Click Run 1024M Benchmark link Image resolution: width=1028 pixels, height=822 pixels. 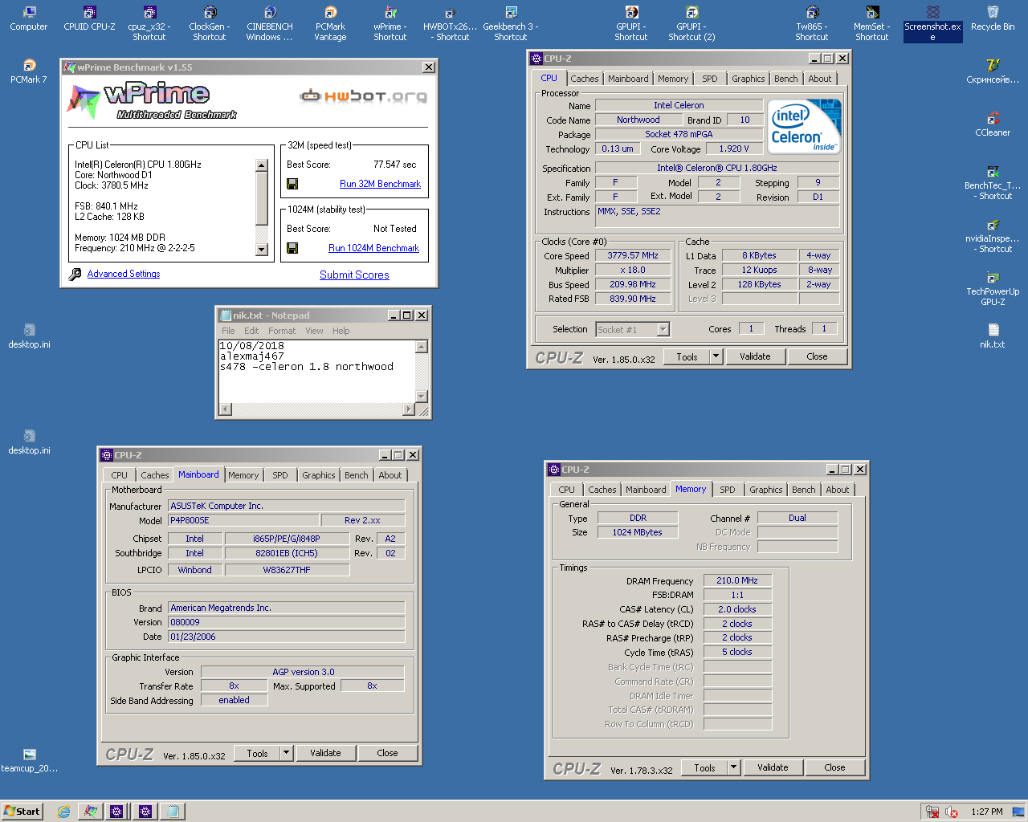coord(373,248)
